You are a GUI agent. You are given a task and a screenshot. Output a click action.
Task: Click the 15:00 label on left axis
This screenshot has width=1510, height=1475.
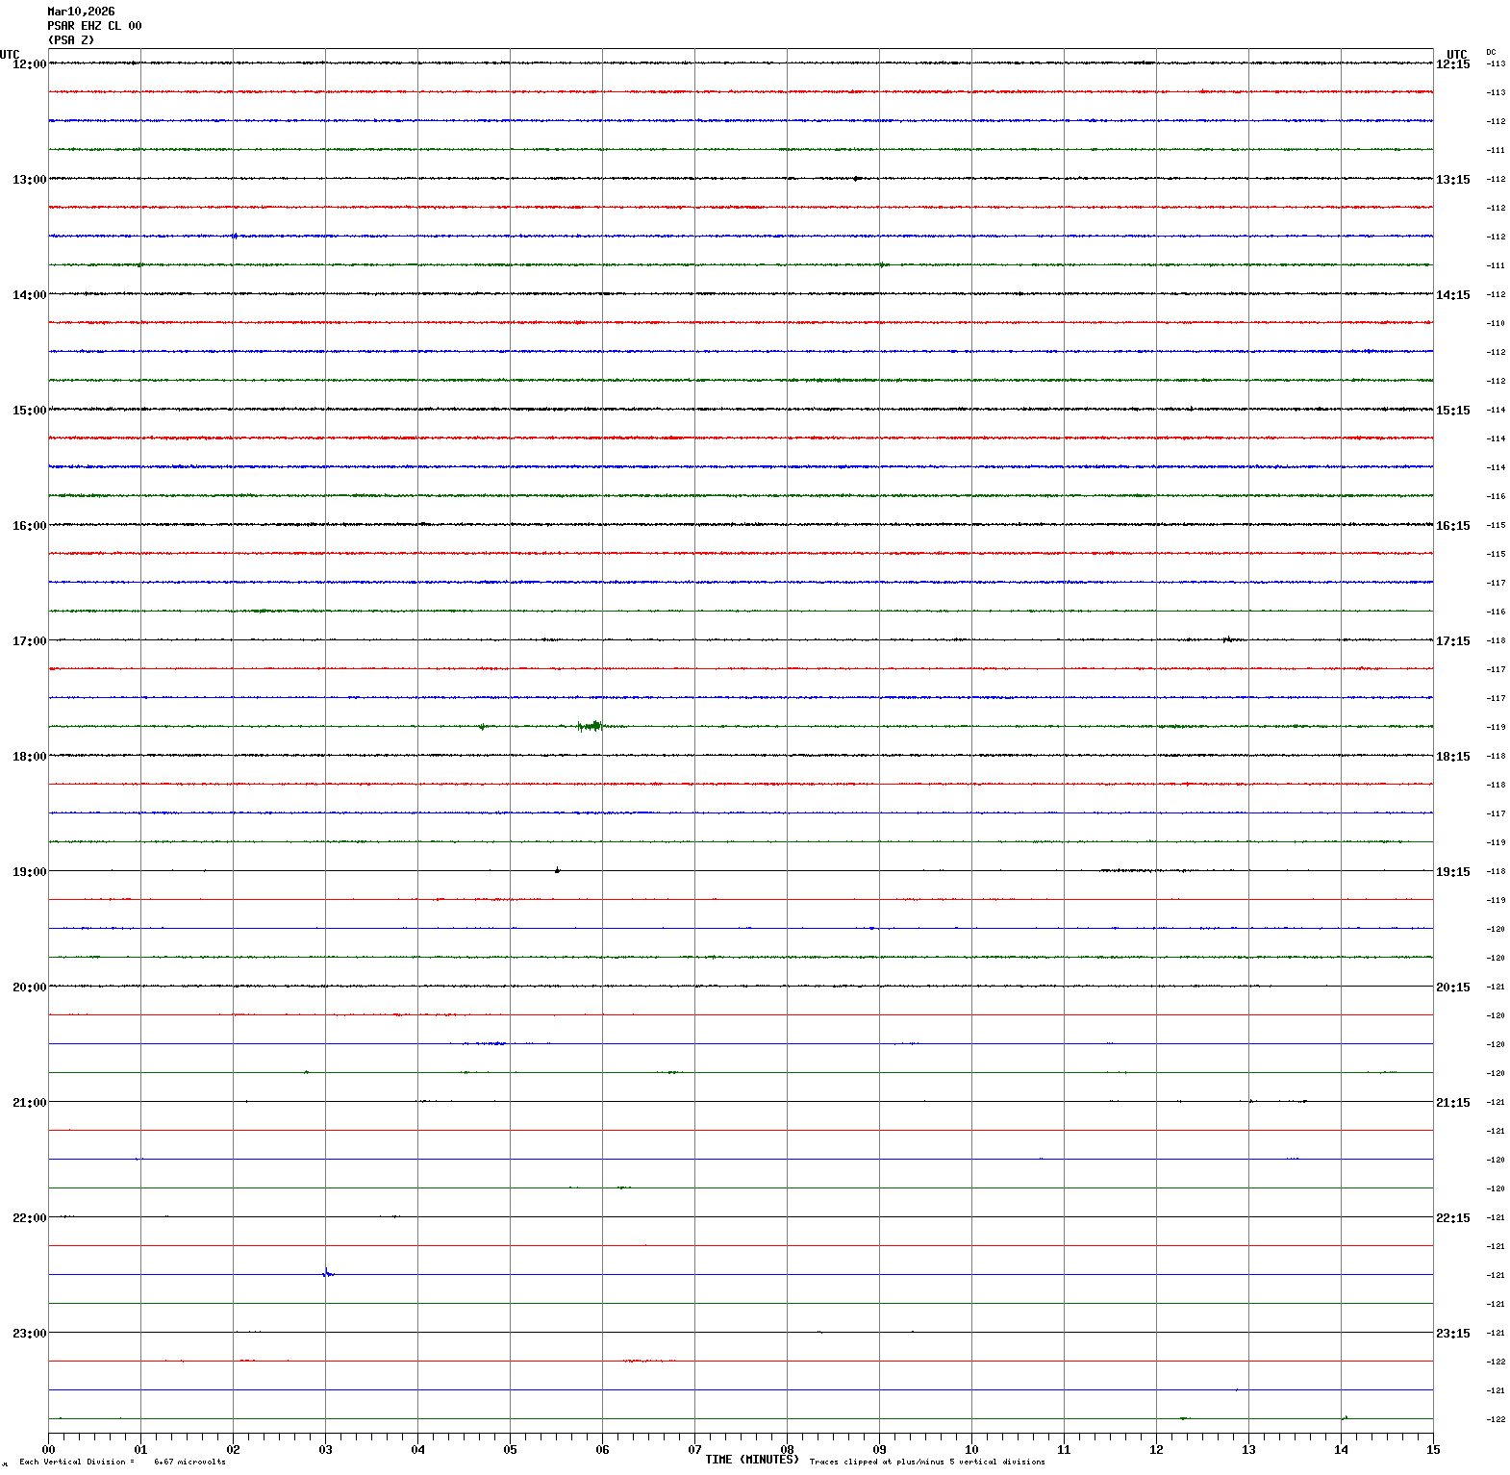click(29, 411)
